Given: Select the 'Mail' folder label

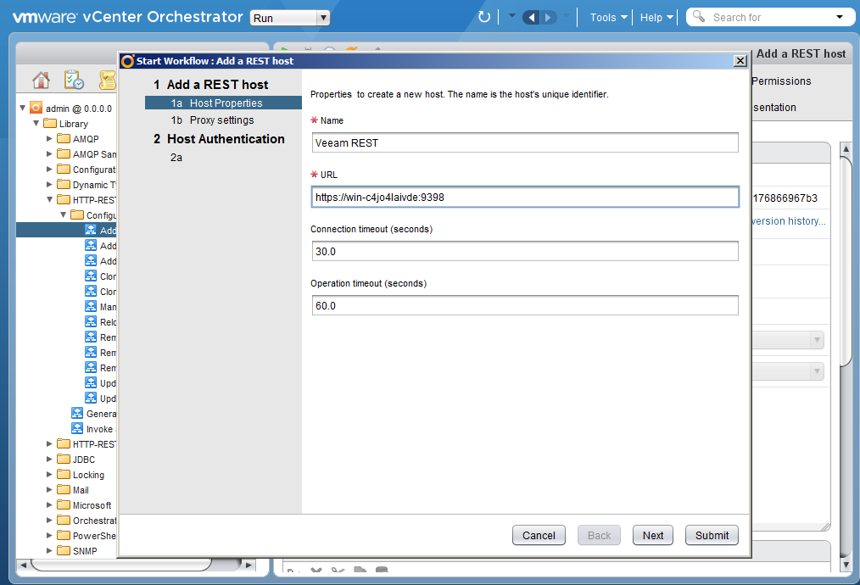Looking at the screenshot, I should point(81,490).
